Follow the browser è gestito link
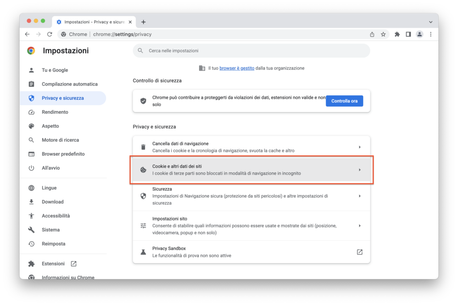The width and height of the screenshot is (458, 305). click(x=237, y=68)
